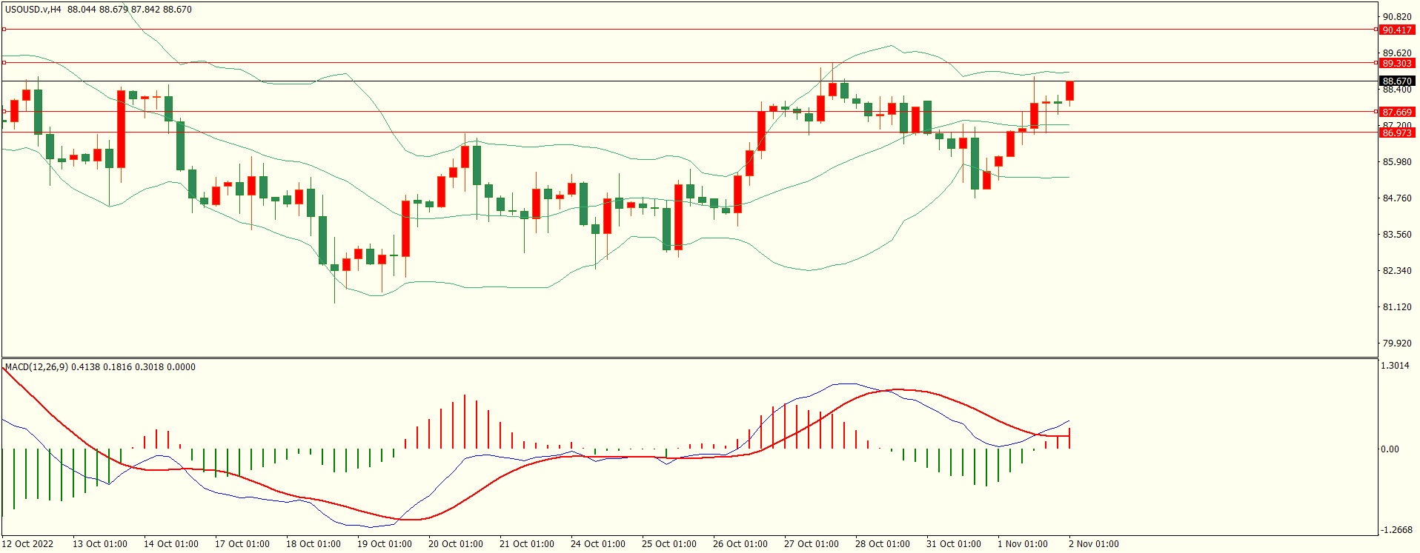This screenshot has width=1420, height=553.
Task: Click the 1.3014 MACD scale value
Action: pos(1395,366)
